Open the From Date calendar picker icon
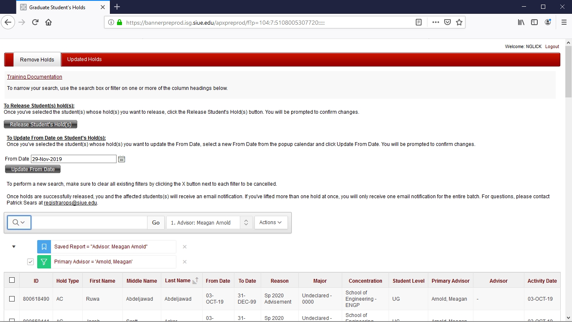Screen dimensions: 572x322 [122, 159]
